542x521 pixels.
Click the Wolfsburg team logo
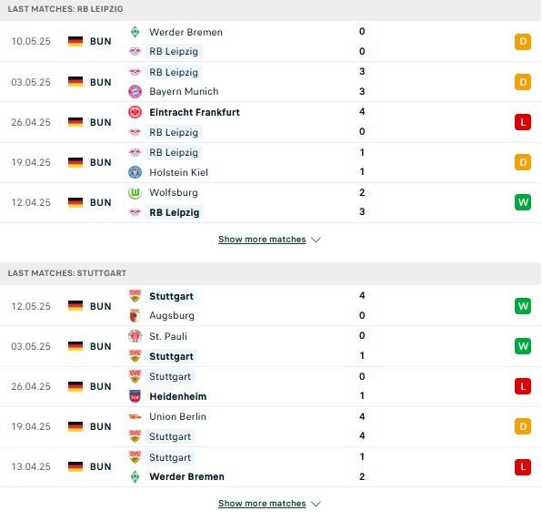pos(135,192)
